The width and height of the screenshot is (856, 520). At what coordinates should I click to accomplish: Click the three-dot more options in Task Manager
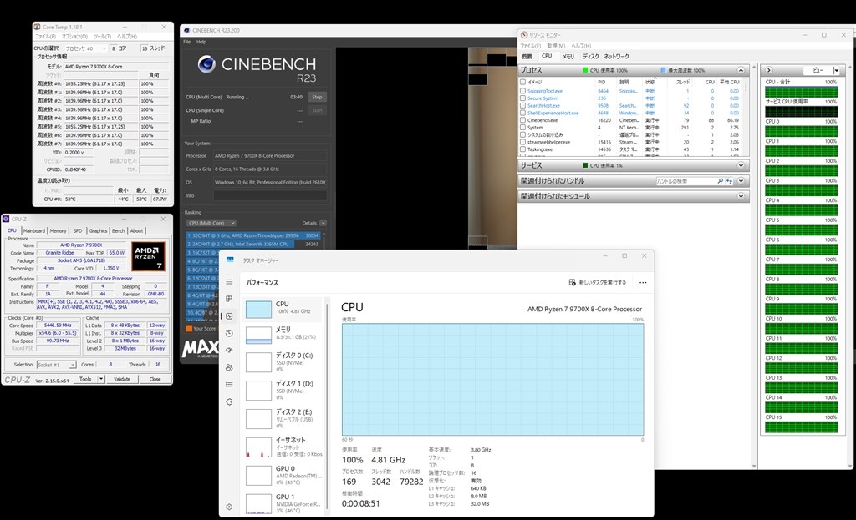click(x=643, y=282)
